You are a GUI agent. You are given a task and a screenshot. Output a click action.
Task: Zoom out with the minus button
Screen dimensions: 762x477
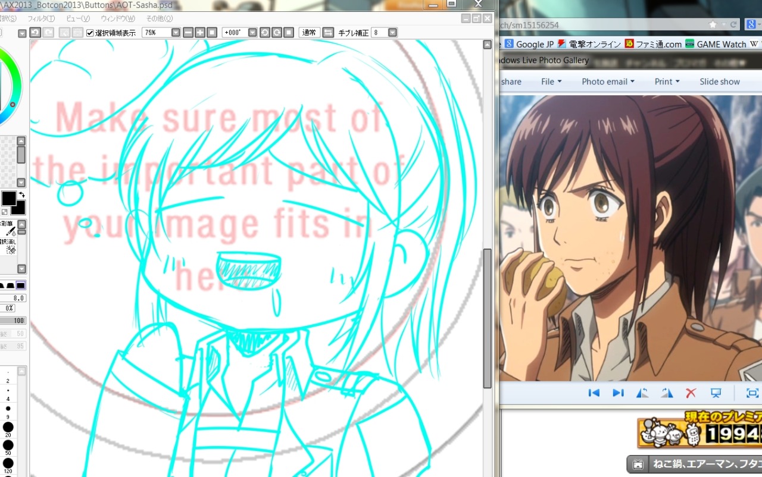pos(188,33)
